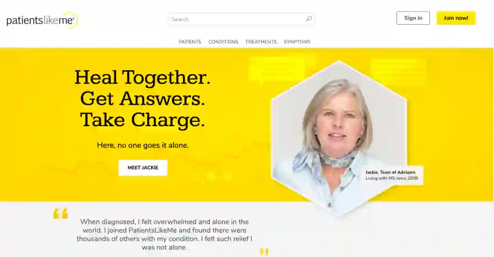
Task: Select the second hero carousel dot
Action: 211,177
